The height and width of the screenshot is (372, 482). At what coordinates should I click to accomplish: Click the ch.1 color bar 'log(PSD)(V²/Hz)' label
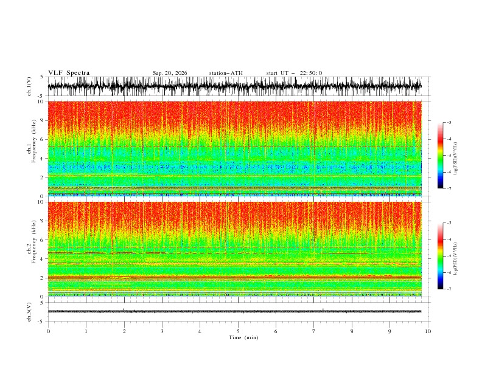[x=455, y=159]
